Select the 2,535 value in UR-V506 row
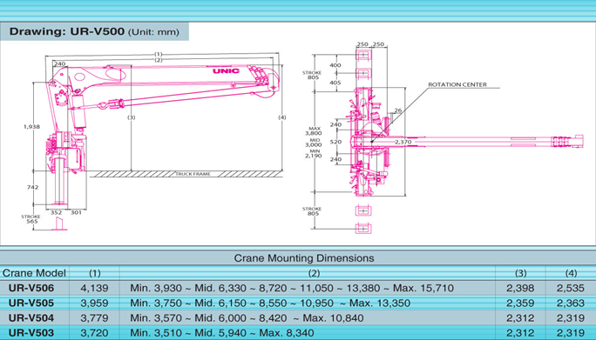 (x=571, y=289)
